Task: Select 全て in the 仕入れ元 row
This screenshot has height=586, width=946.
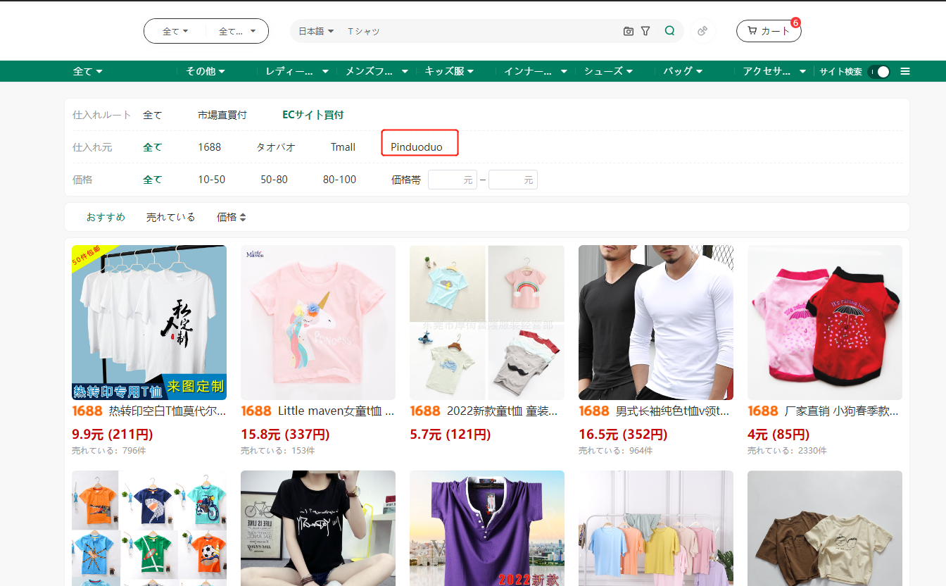Action: [x=153, y=147]
